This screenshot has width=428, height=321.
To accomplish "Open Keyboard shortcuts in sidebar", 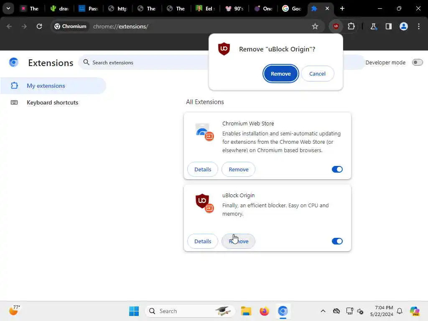I will tap(53, 103).
